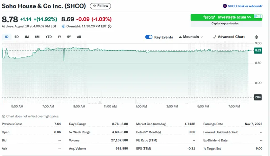Click the overnight moon icon
This screenshot has width=270, height=156.
click(x=64, y=26)
